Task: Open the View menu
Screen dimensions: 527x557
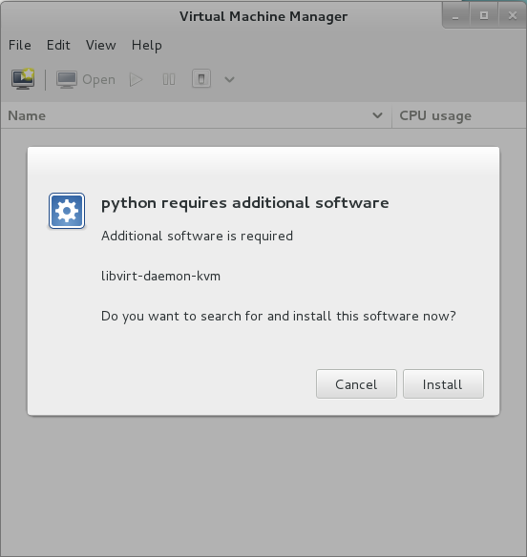Action: [x=100, y=45]
